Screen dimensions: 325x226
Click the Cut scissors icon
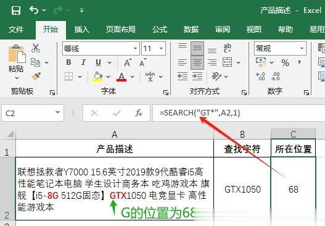[x=36, y=48]
